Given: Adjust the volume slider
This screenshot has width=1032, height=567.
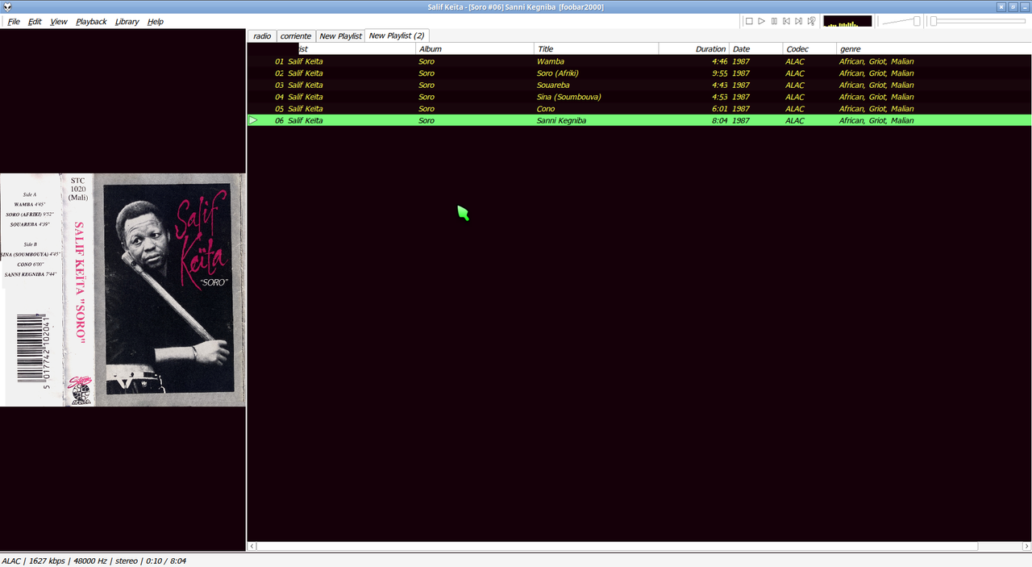Looking at the screenshot, I should coord(901,21).
